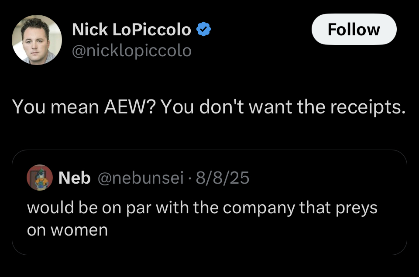The height and width of the screenshot is (277, 419).
Task: Click the @nicklopiccolo handle
Action: 131,51
